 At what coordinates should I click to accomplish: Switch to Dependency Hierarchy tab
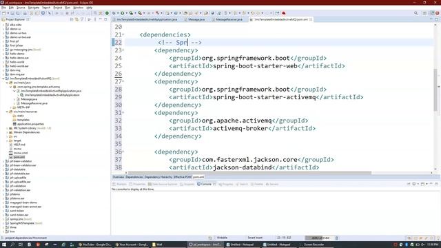tap(158, 177)
